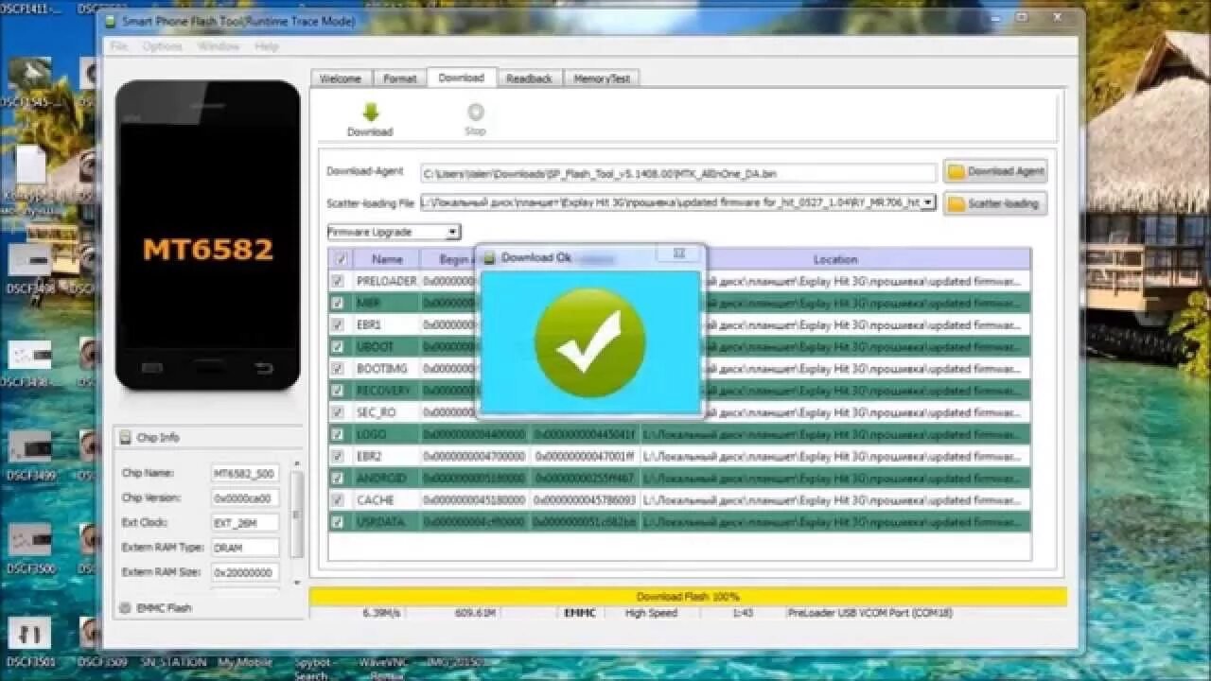Click Chip Info scrollbar up arrow
The height and width of the screenshot is (681, 1211).
pyautogui.click(x=297, y=464)
